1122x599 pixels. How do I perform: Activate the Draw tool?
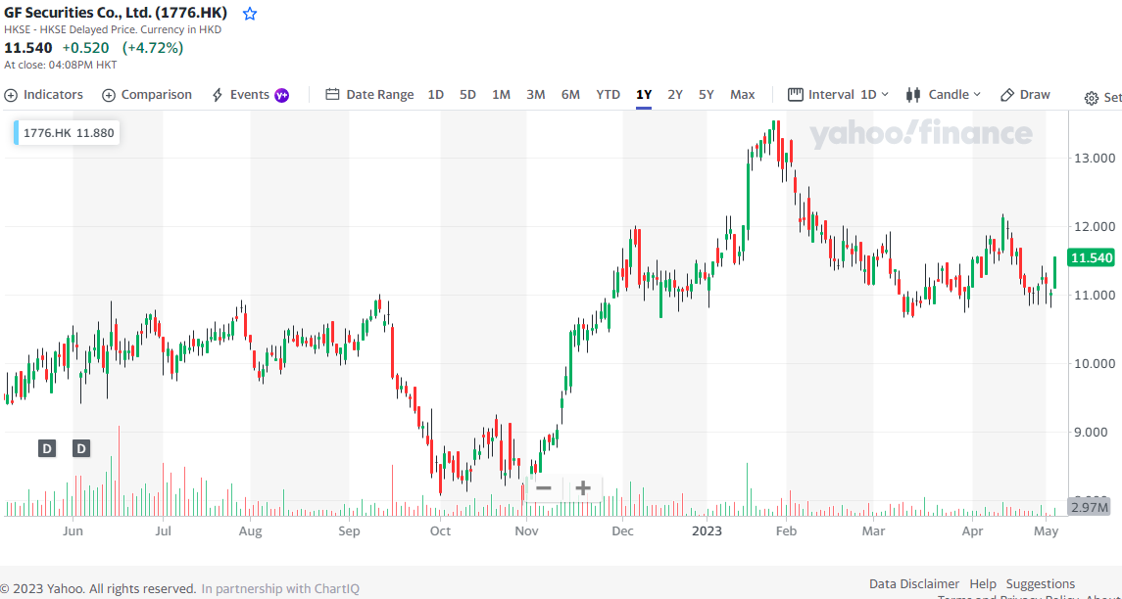tap(1025, 94)
